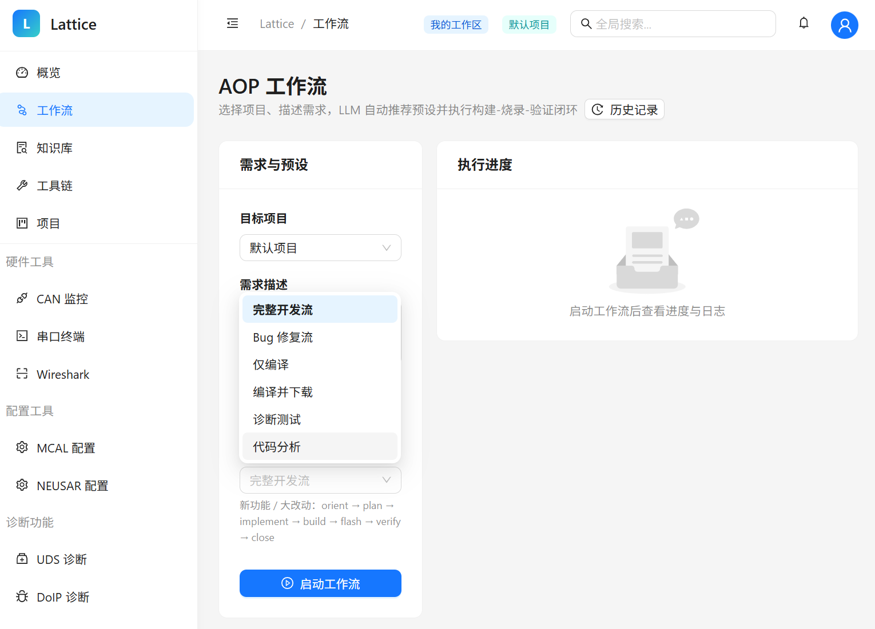This screenshot has height=629, width=875.
Task: Click the 工作流 sidebar icon
Action: click(x=22, y=110)
